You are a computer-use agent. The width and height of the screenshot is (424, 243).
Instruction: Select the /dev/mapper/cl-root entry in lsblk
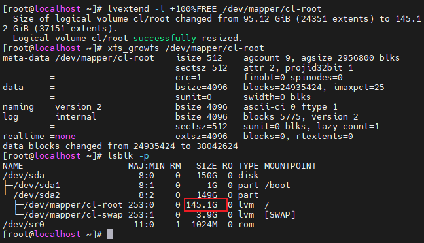tap(73, 205)
